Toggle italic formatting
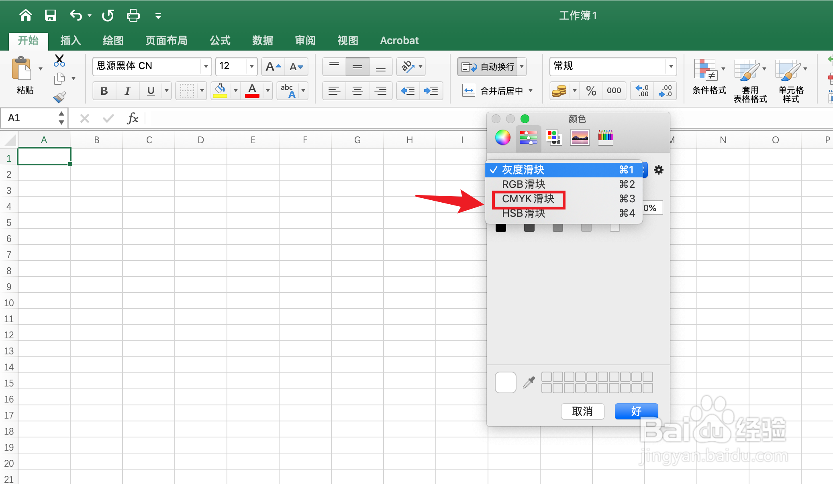 [128, 91]
